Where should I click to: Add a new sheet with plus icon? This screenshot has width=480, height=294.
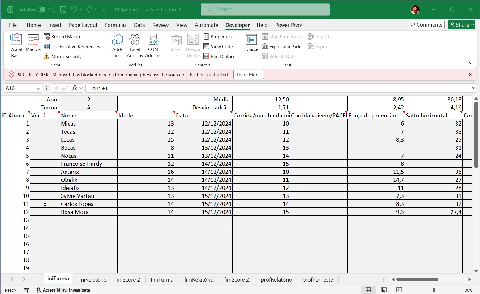(357, 279)
